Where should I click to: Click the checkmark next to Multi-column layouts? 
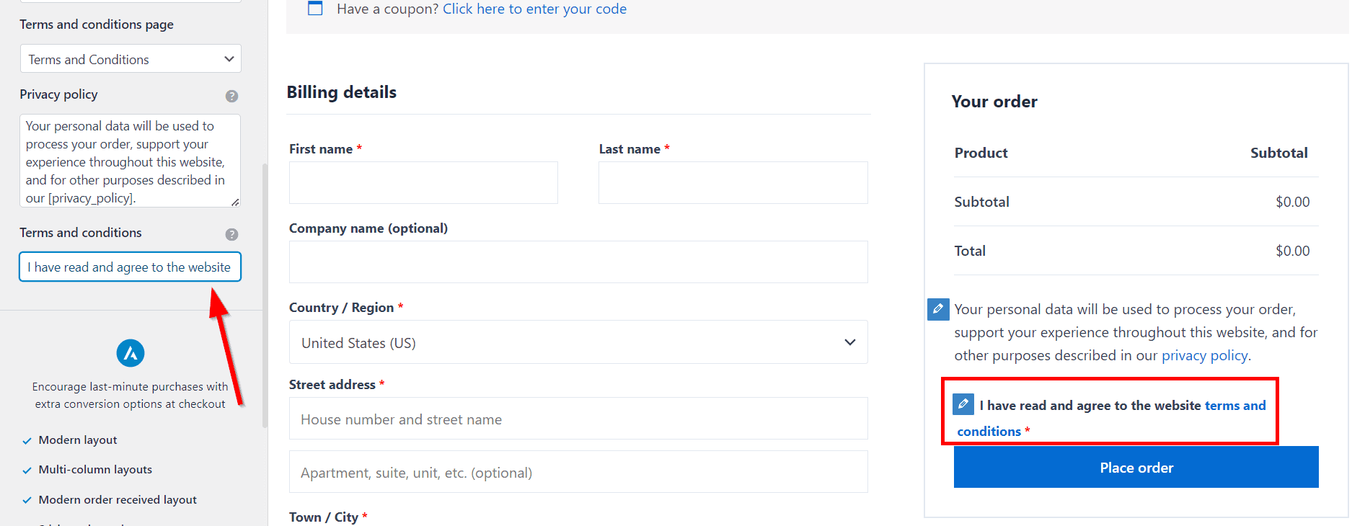[27, 470]
